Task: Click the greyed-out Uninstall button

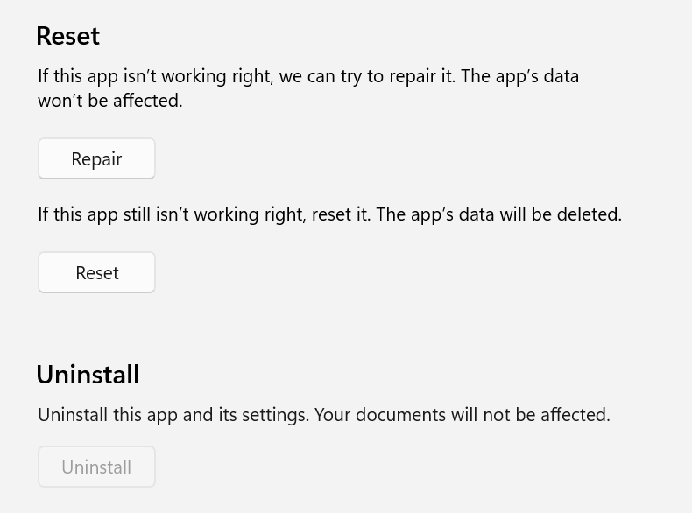Action: pos(96,467)
